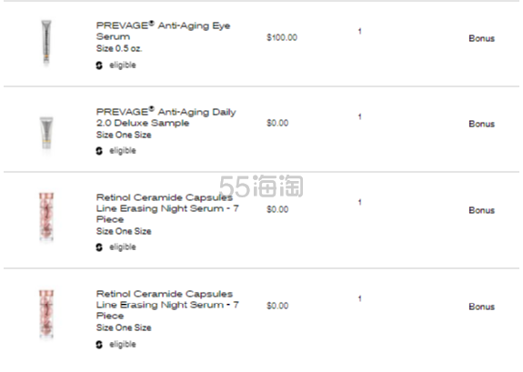
Task: Click the eligible icon under Daily 2.0 Sample
Action: (99, 151)
